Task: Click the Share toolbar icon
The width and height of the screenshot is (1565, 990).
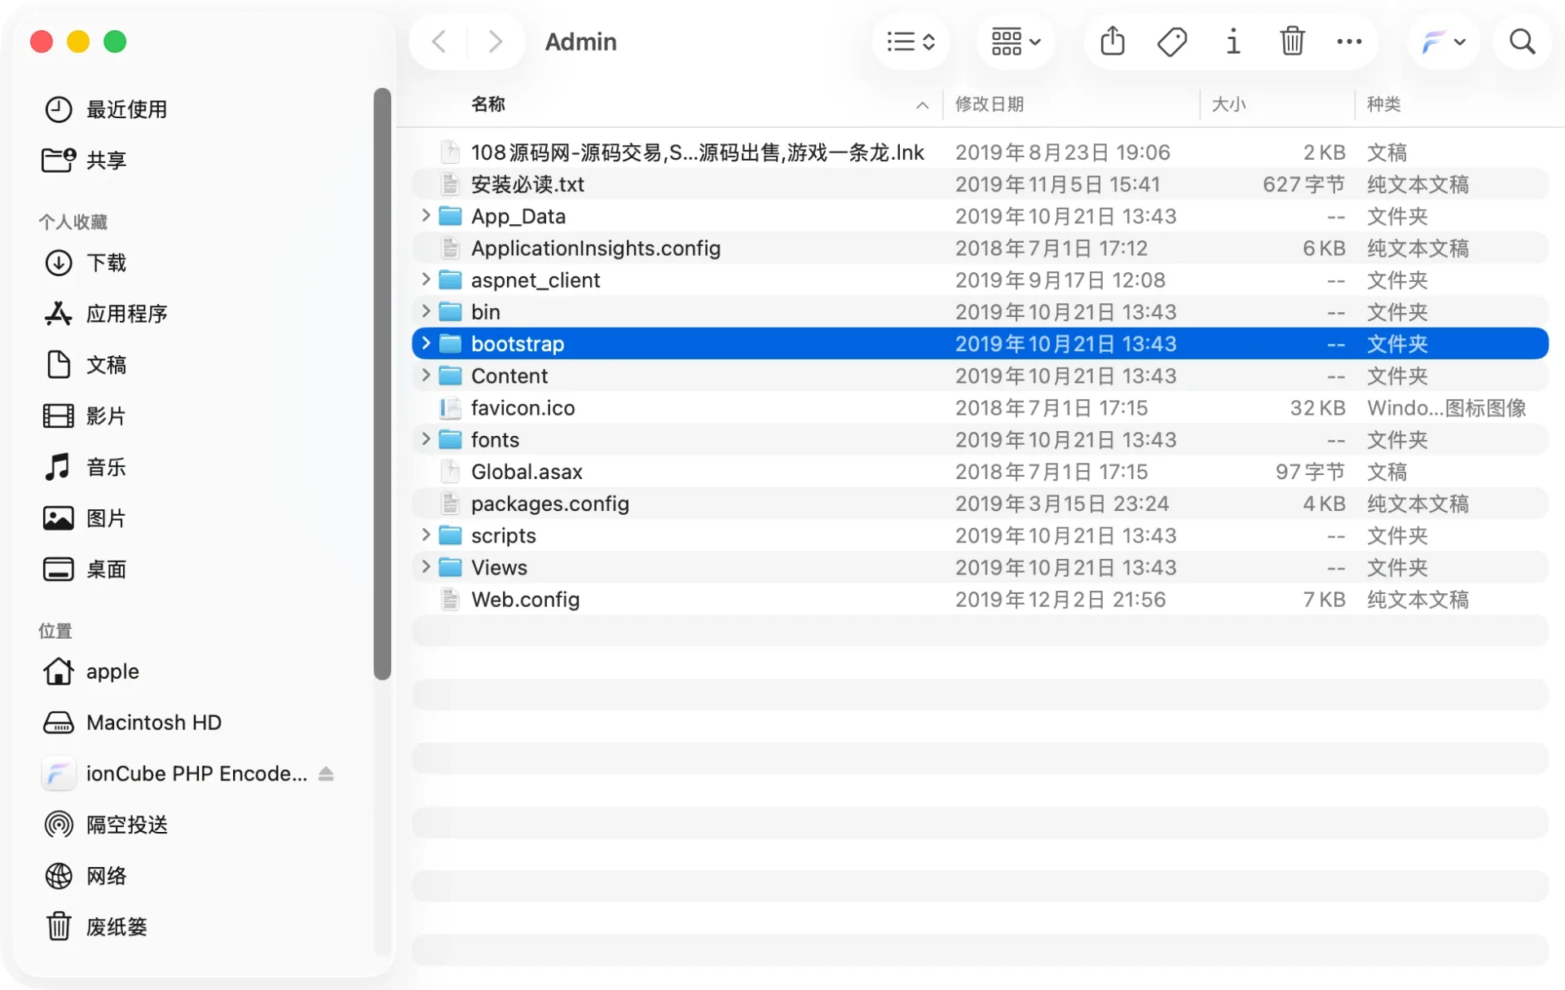Action: 1113,42
